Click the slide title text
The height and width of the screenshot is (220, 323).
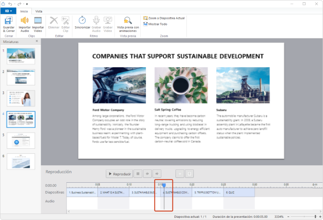178,56
